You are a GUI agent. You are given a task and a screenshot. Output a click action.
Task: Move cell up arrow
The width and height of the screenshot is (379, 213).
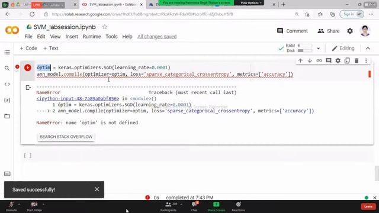(x=300, y=60)
